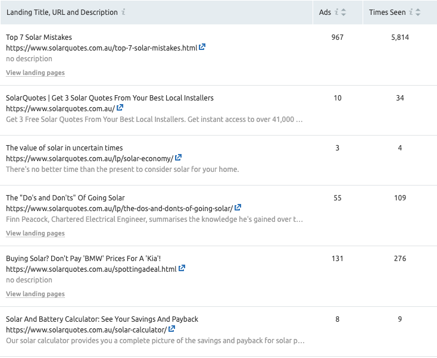Image resolution: width=437 pixels, height=358 pixels.
Task: View landing pages for Do's and Don'ts row
Action: [x=35, y=233]
